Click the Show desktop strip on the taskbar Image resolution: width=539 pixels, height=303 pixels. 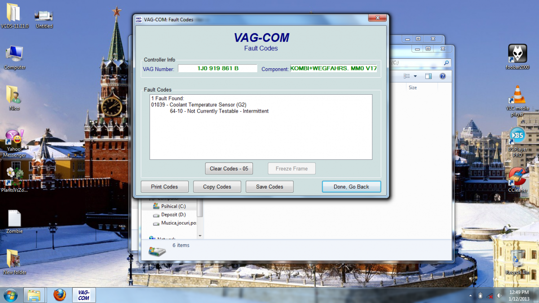[536, 295]
